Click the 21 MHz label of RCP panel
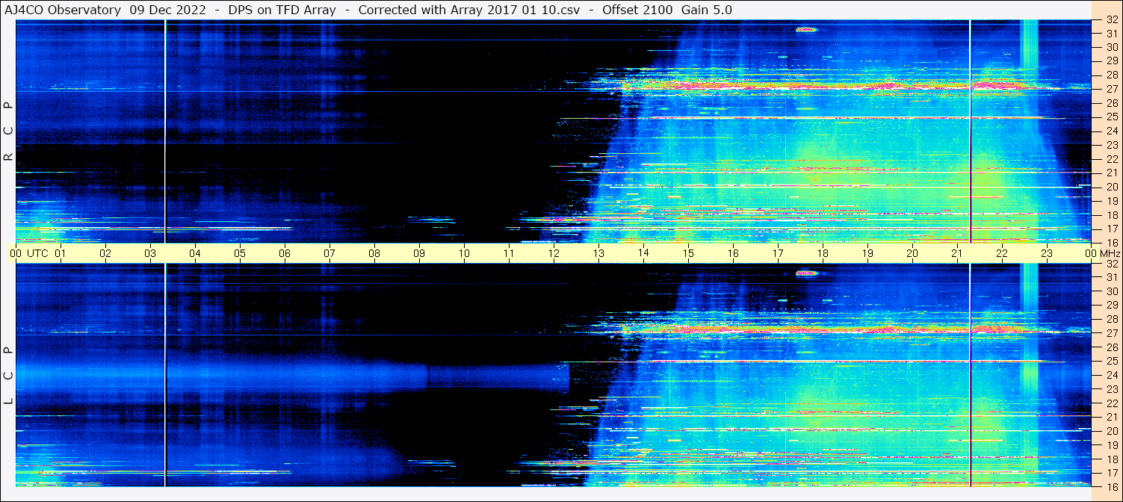Screen dimensions: 1123x502 1111,173
